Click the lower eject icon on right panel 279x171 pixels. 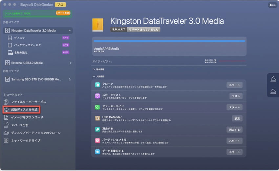click(x=273, y=91)
